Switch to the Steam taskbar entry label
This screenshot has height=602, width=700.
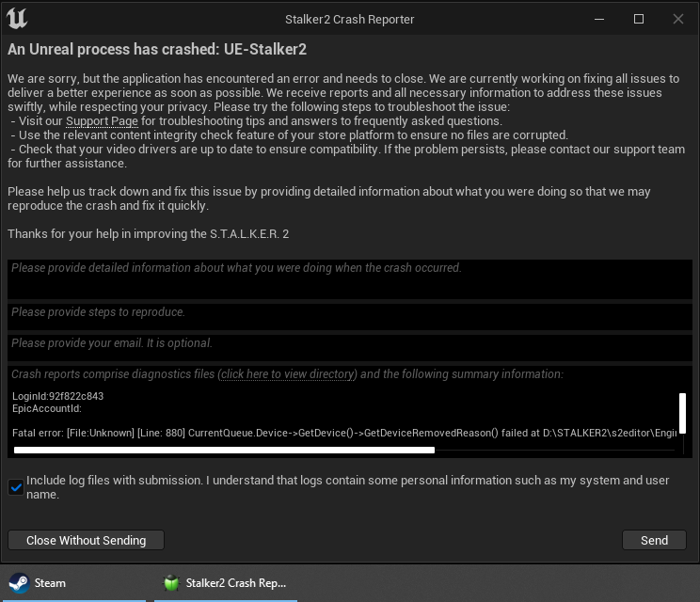[x=50, y=583]
